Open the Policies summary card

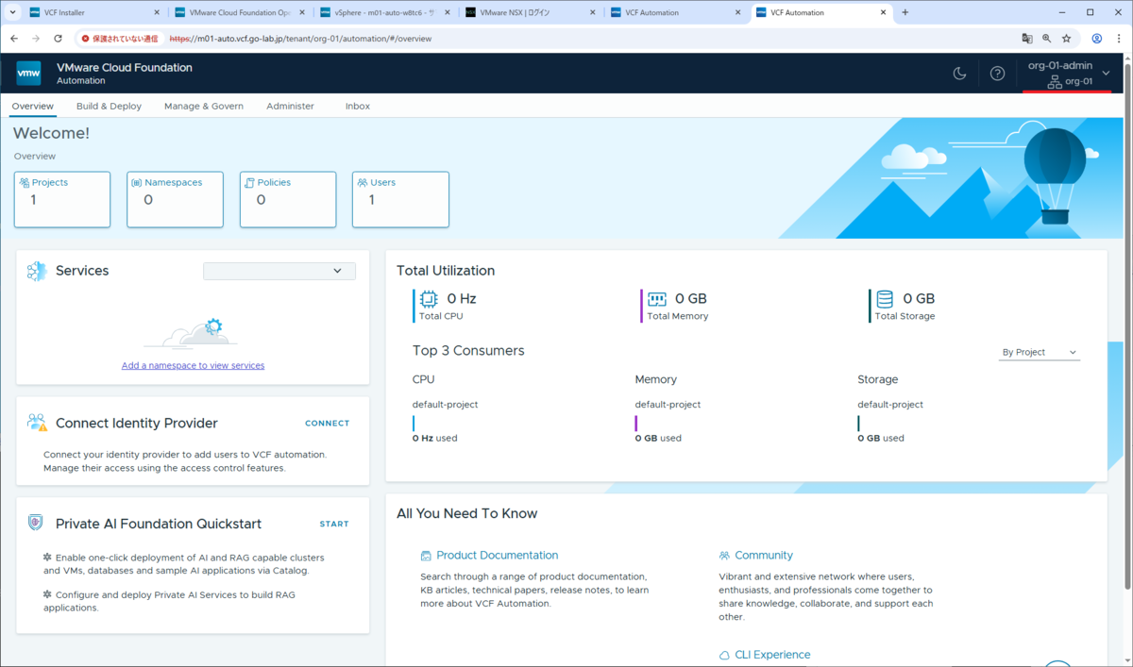tap(288, 199)
